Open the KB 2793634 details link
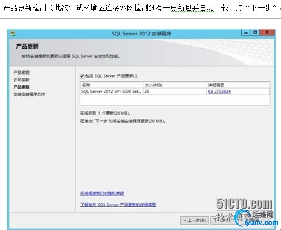Viewport: 281px width, 230px height. click(219, 91)
